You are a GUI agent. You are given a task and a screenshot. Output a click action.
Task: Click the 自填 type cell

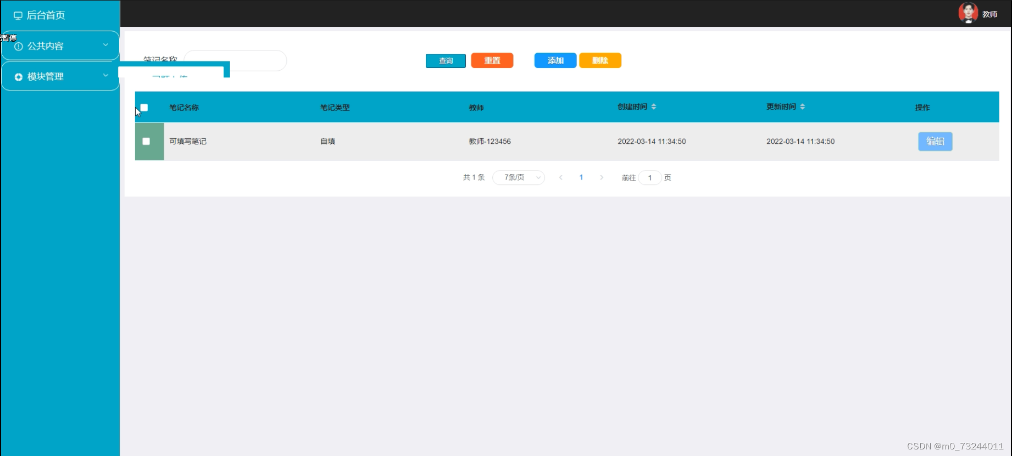click(328, 141)
